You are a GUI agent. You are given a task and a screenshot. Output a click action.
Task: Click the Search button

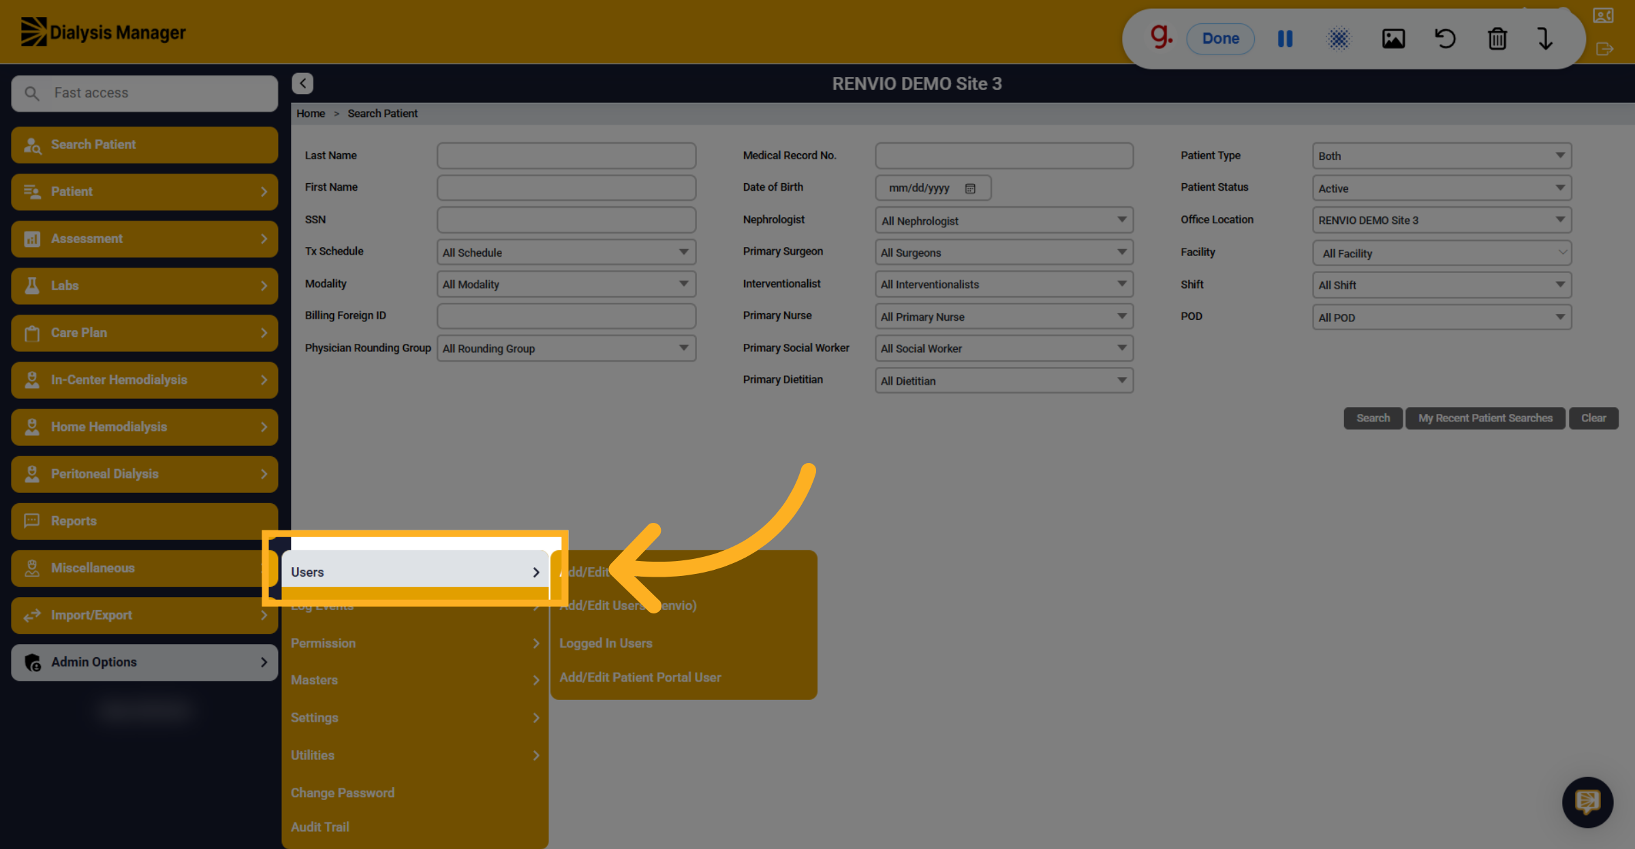[x=1373, y=418]
